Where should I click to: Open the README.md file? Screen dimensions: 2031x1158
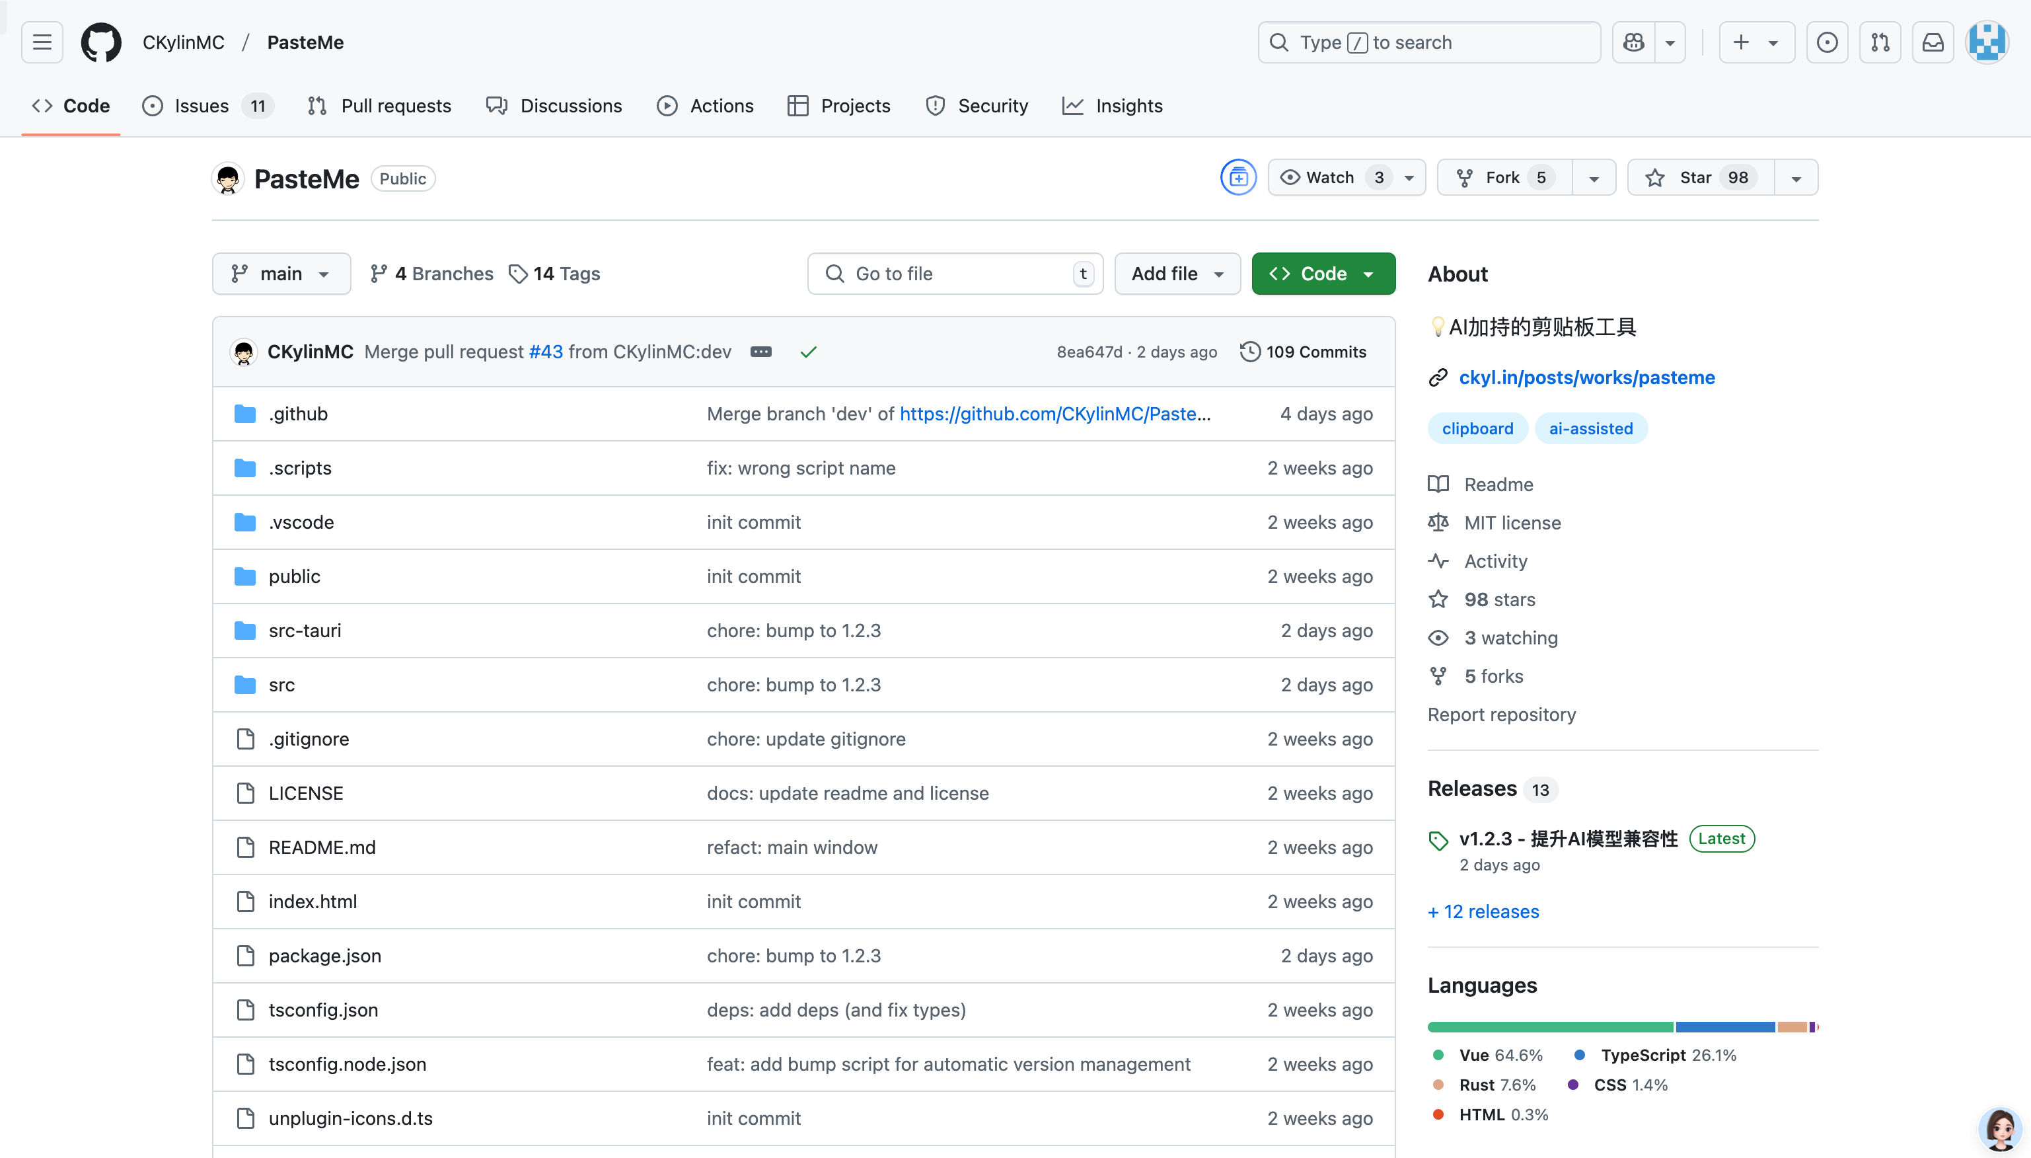tap(322, 847)
